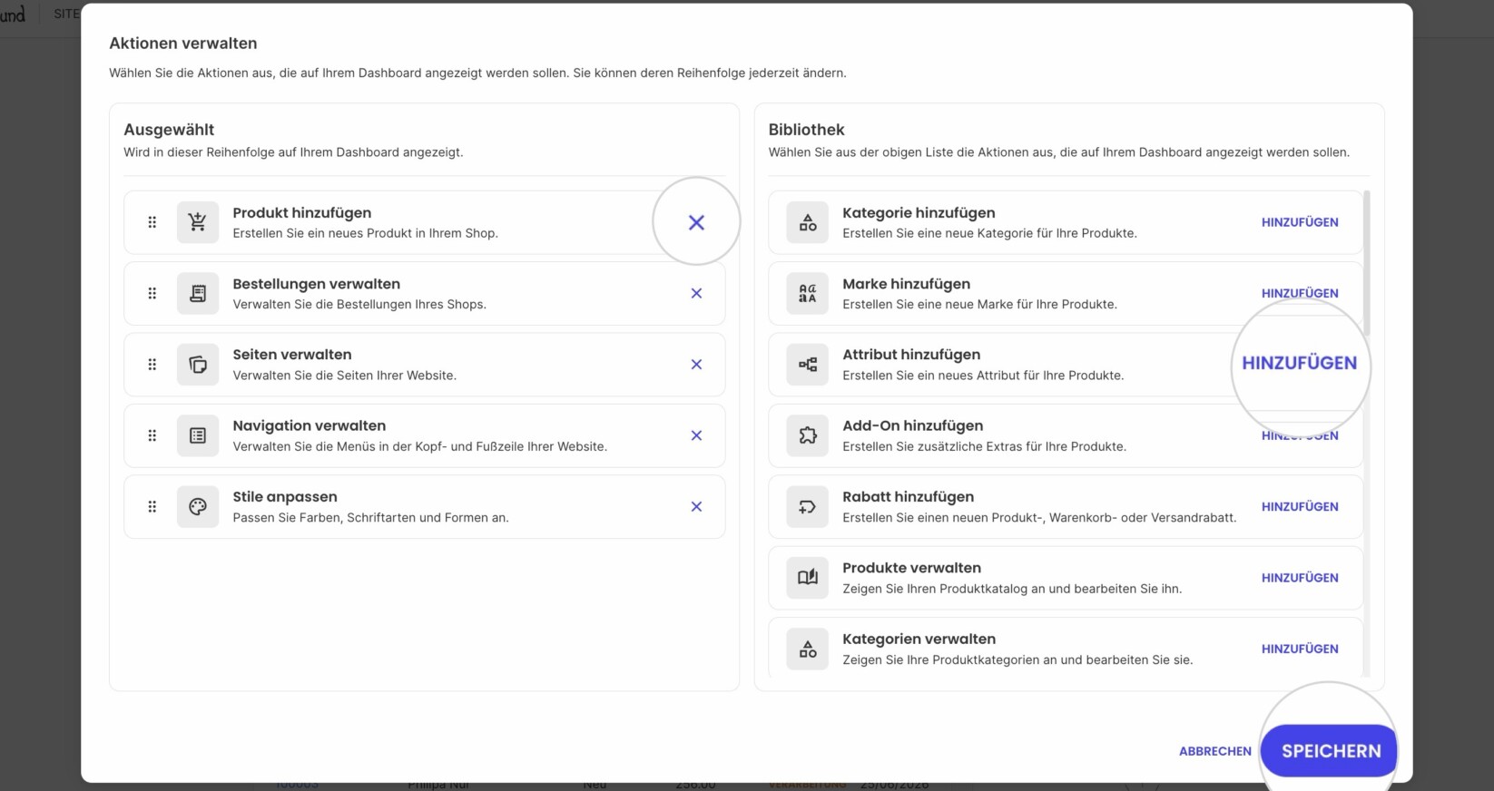This screenshot has width=1494, height=791.
Task: Click the tree icon of 'Attribut hinzufügen'
Action: click(808, 365)
